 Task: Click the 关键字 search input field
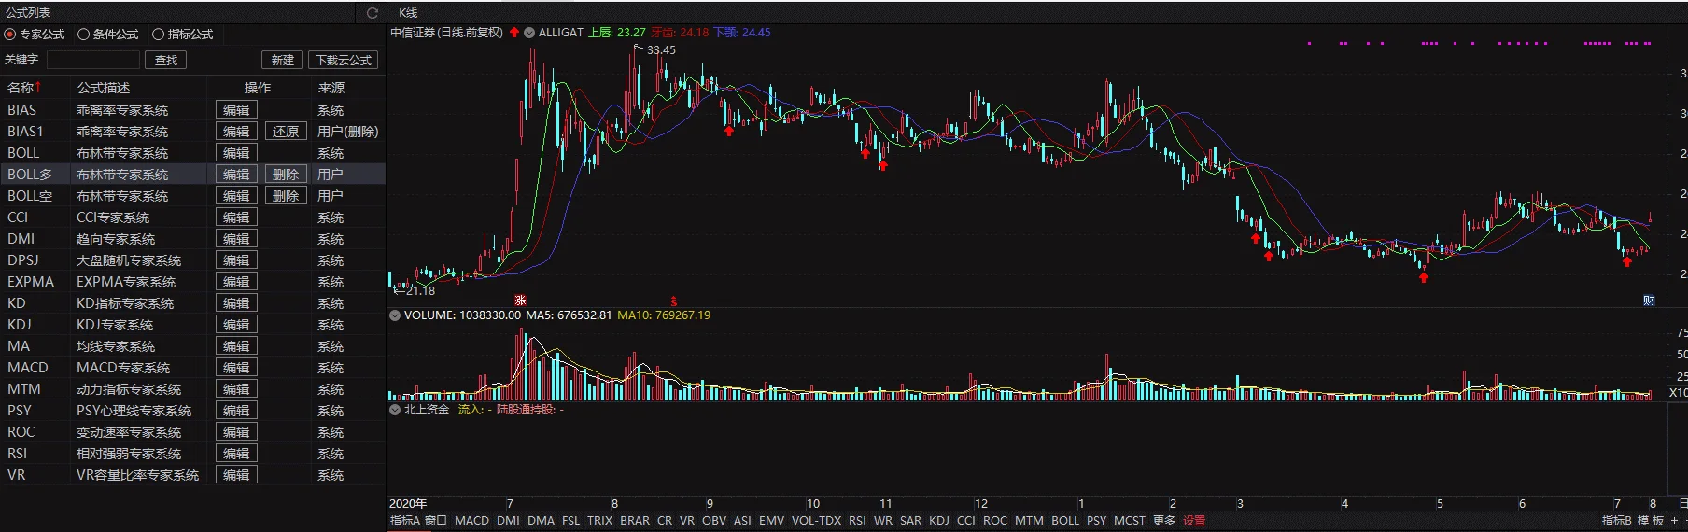tap(92, 60)
